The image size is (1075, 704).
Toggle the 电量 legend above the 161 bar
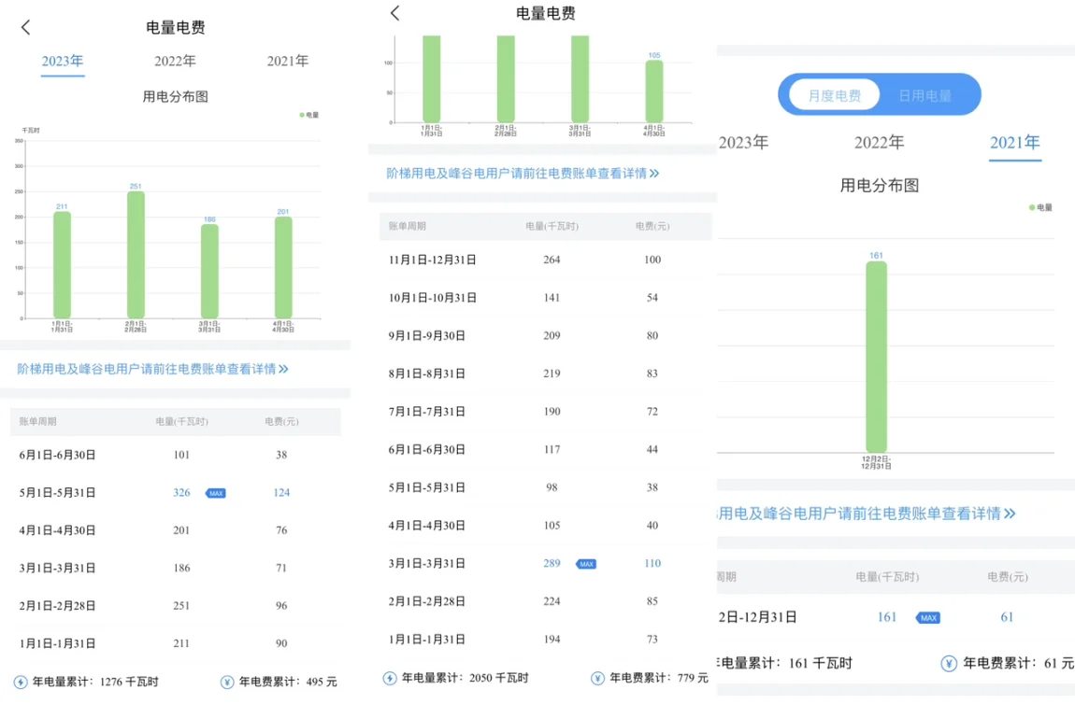click(x=1040, y=207)
